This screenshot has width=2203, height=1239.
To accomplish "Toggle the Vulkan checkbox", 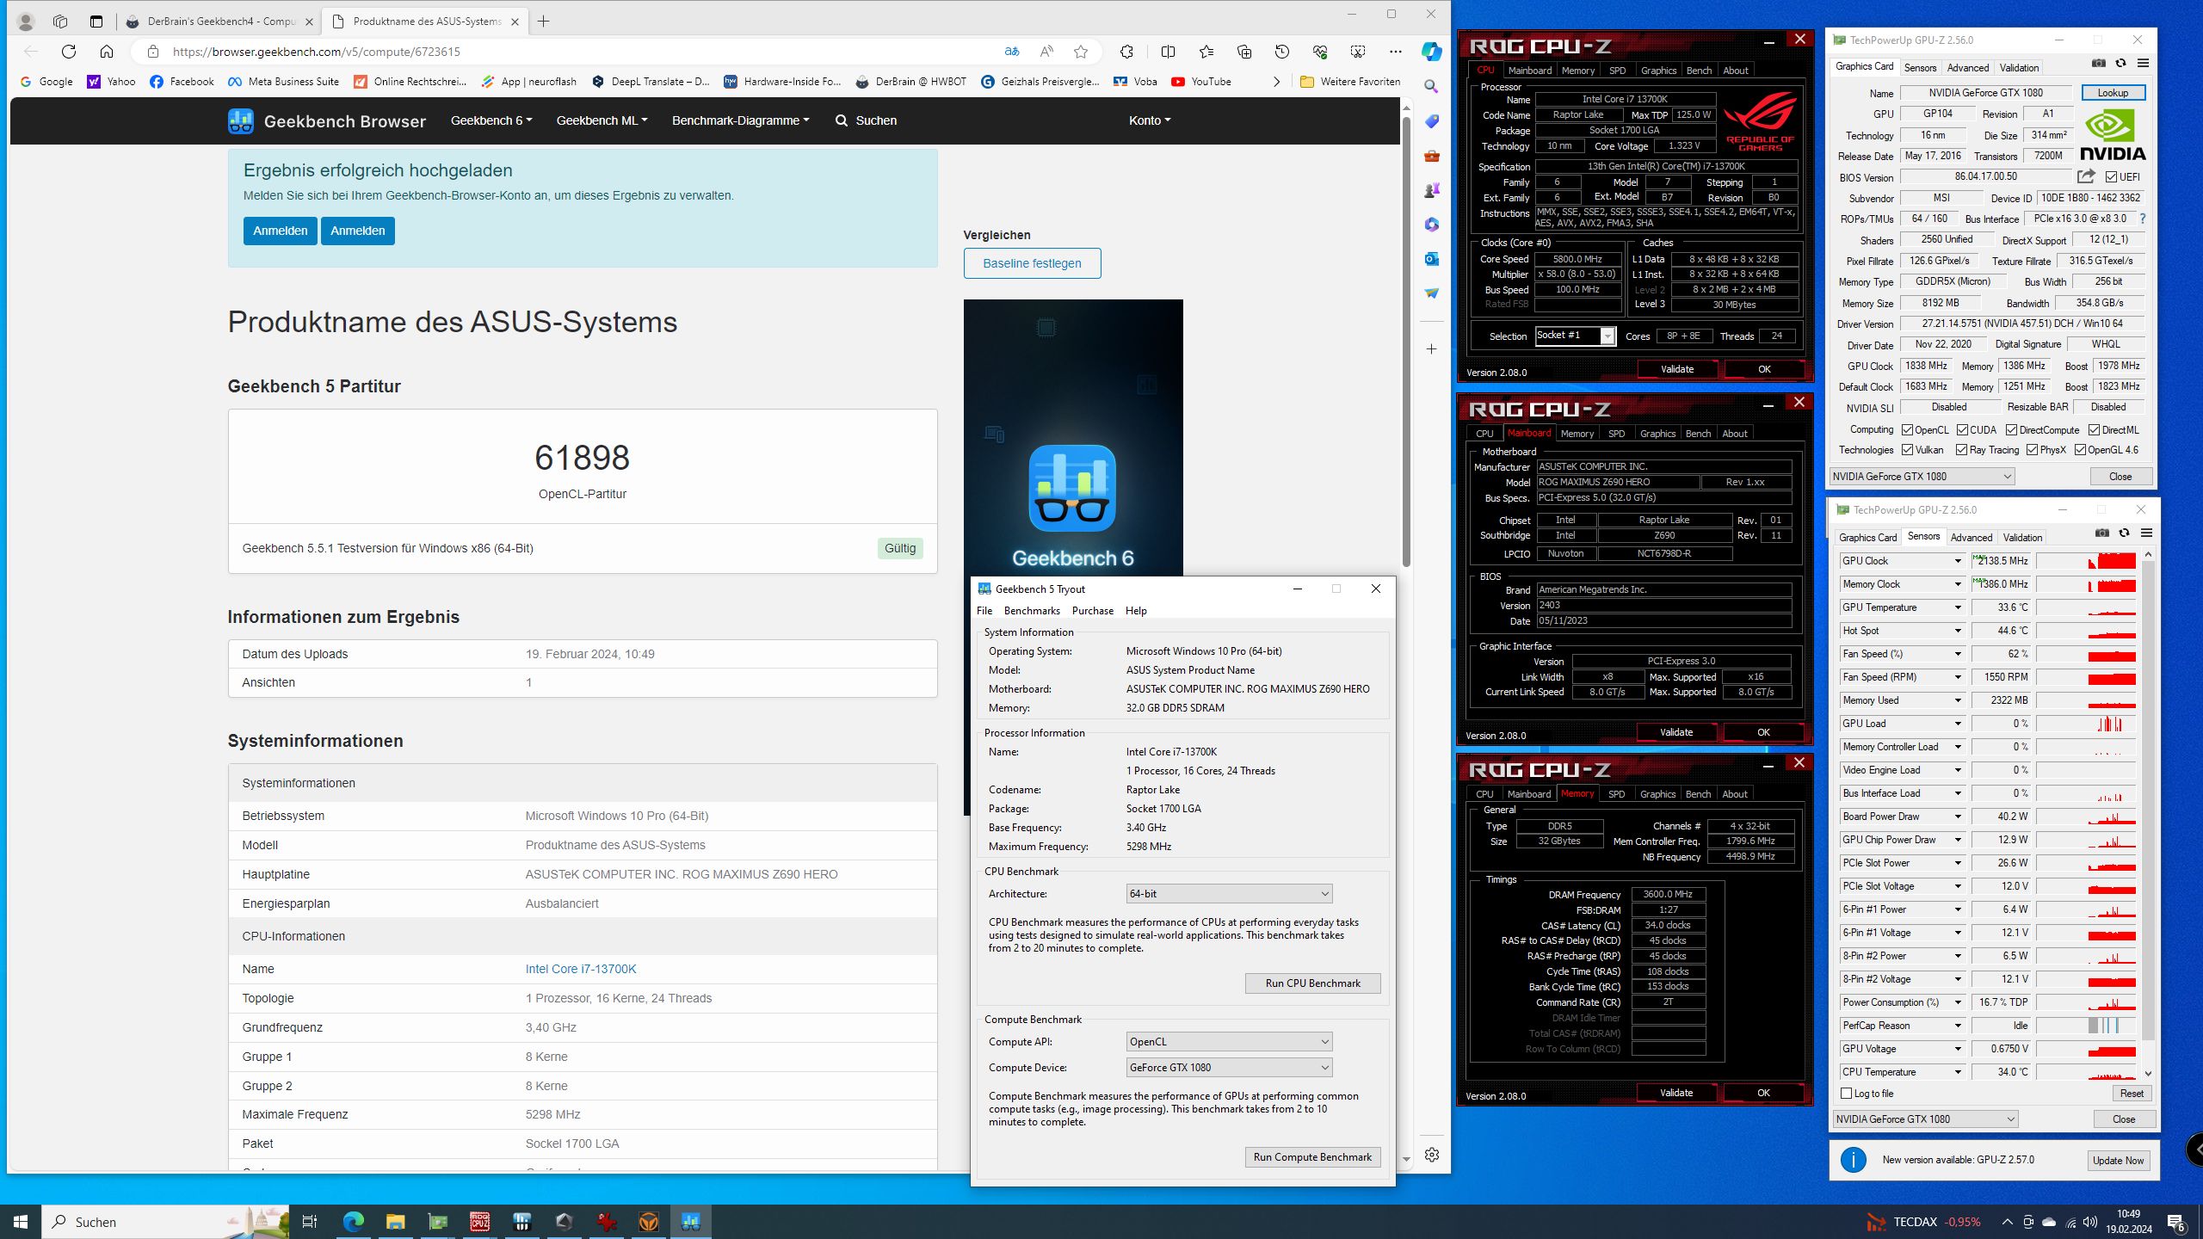I will tap(1907, 450).
